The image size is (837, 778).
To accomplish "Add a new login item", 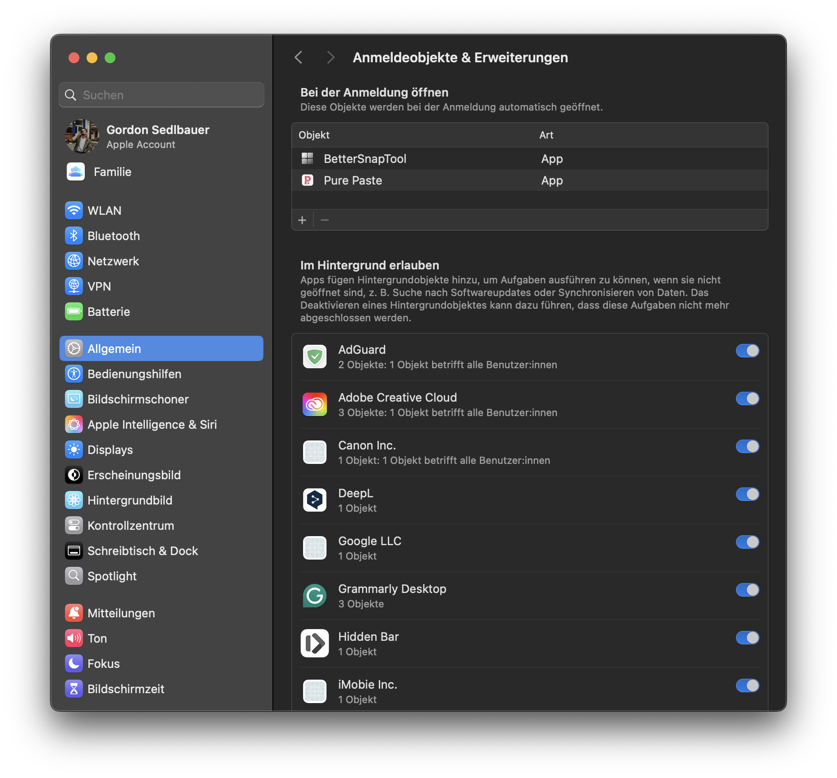I will point(302,220).
